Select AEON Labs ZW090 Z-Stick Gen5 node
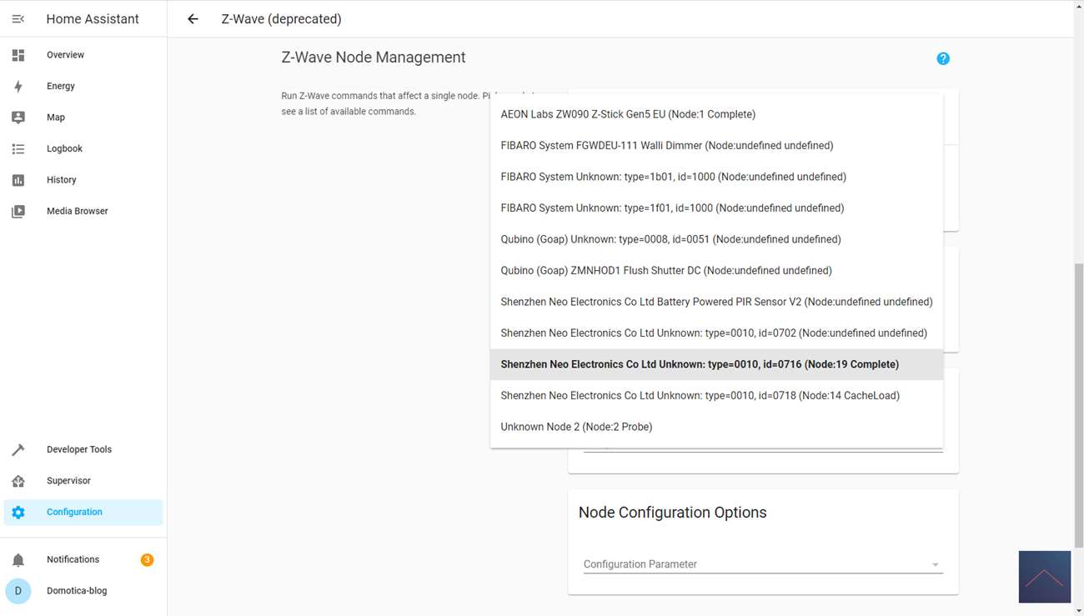 [x=628, y=114]
